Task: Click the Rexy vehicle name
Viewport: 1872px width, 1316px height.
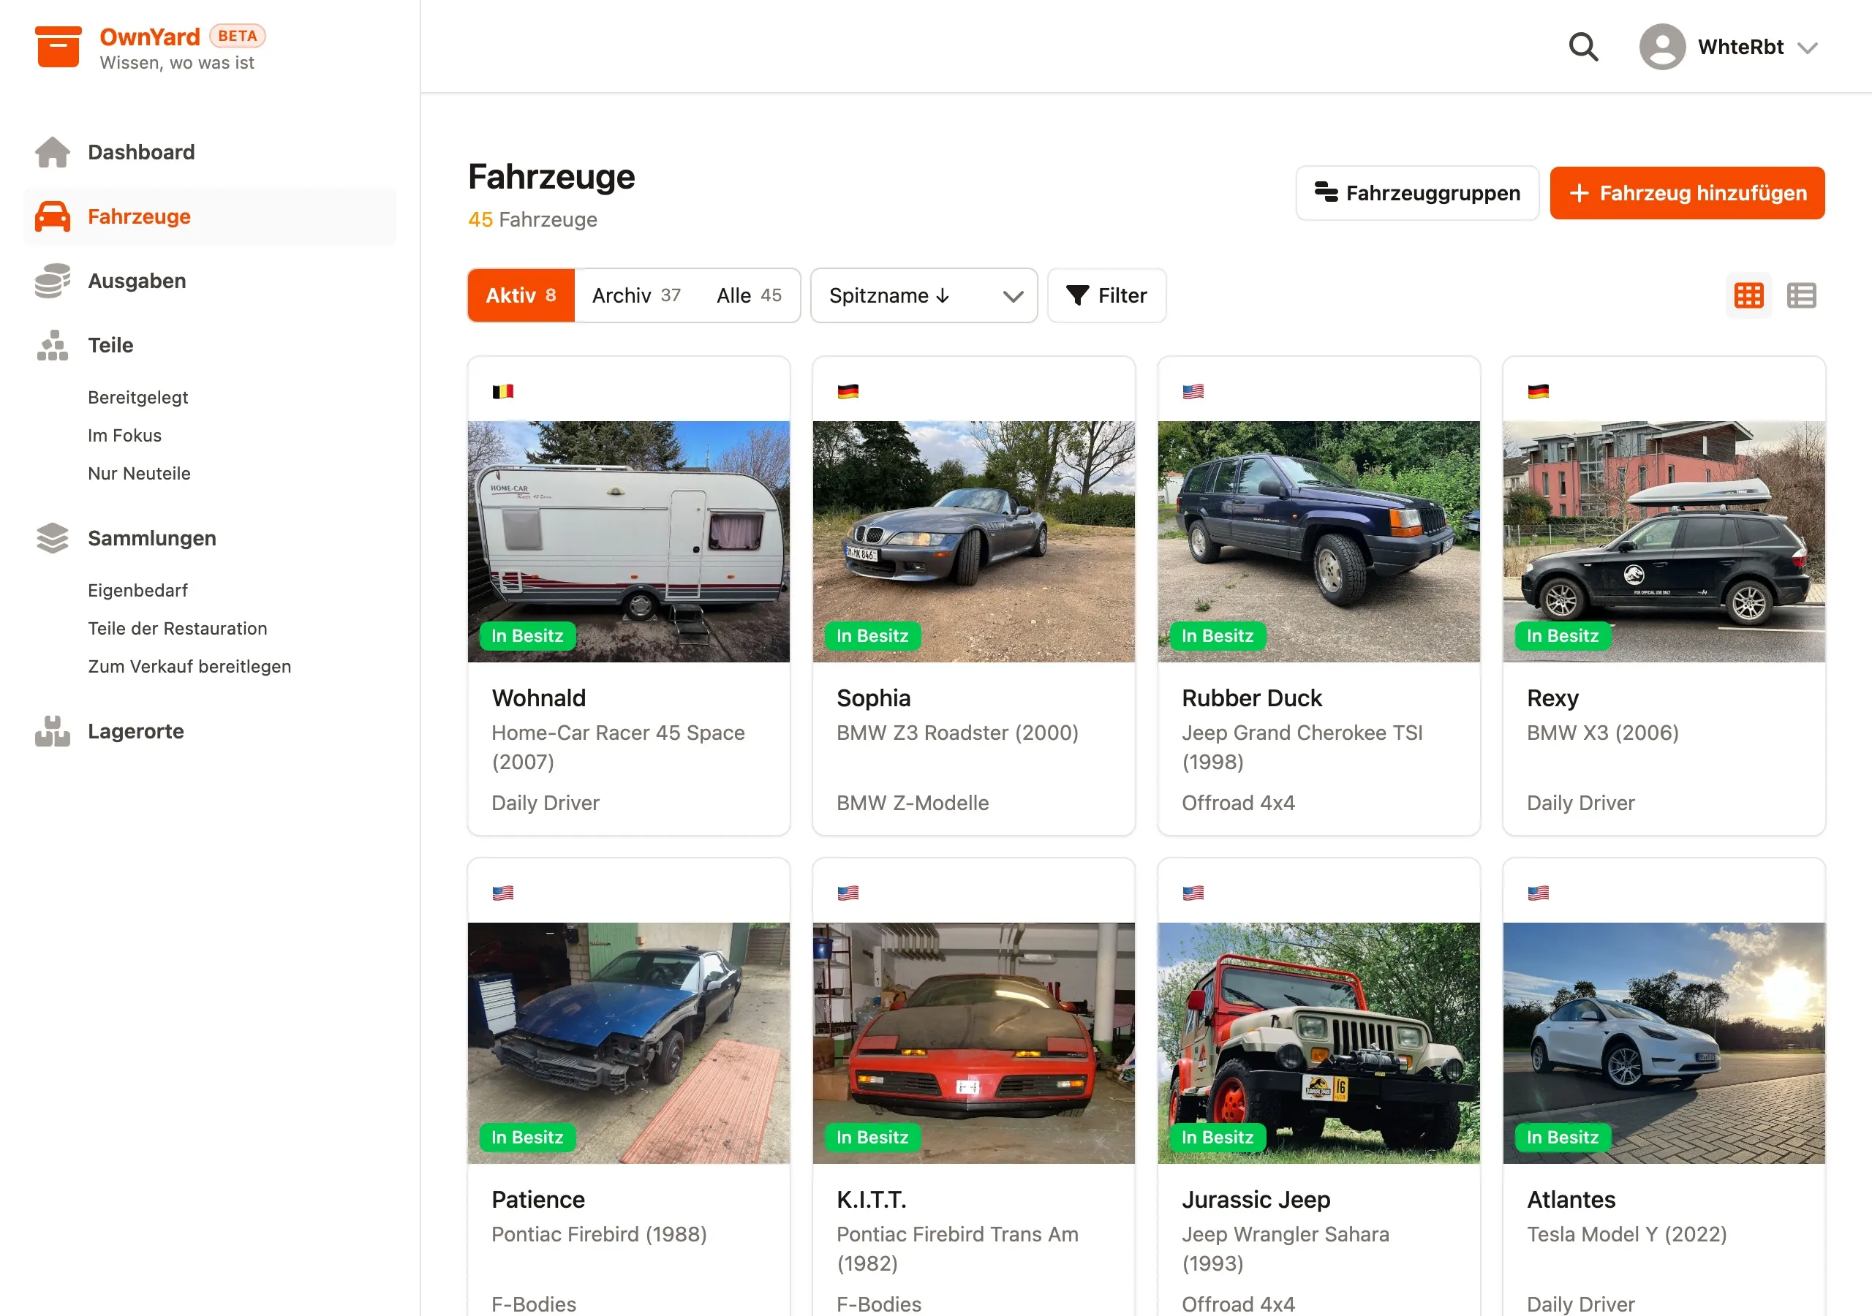Action: click(x=1552, y=698)
